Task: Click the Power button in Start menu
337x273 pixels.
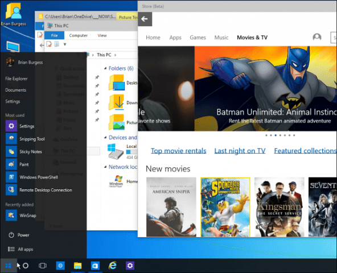Action: 19,235
